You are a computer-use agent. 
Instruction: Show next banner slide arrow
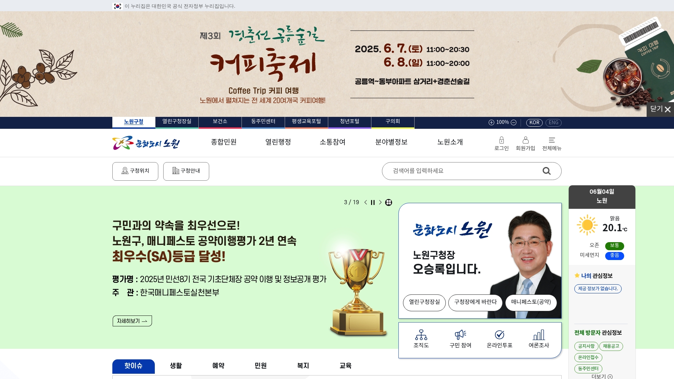click(x=380, y=202)
